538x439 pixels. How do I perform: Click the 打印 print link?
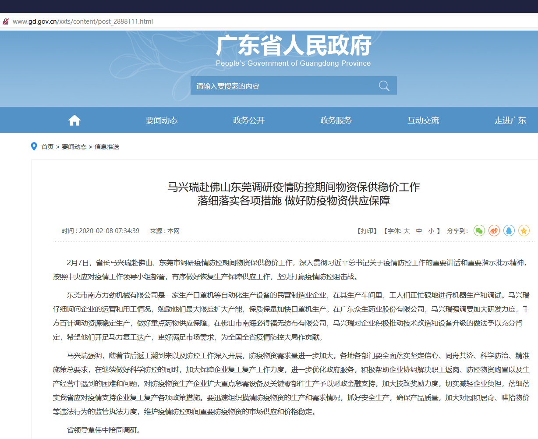click(367, 231)
